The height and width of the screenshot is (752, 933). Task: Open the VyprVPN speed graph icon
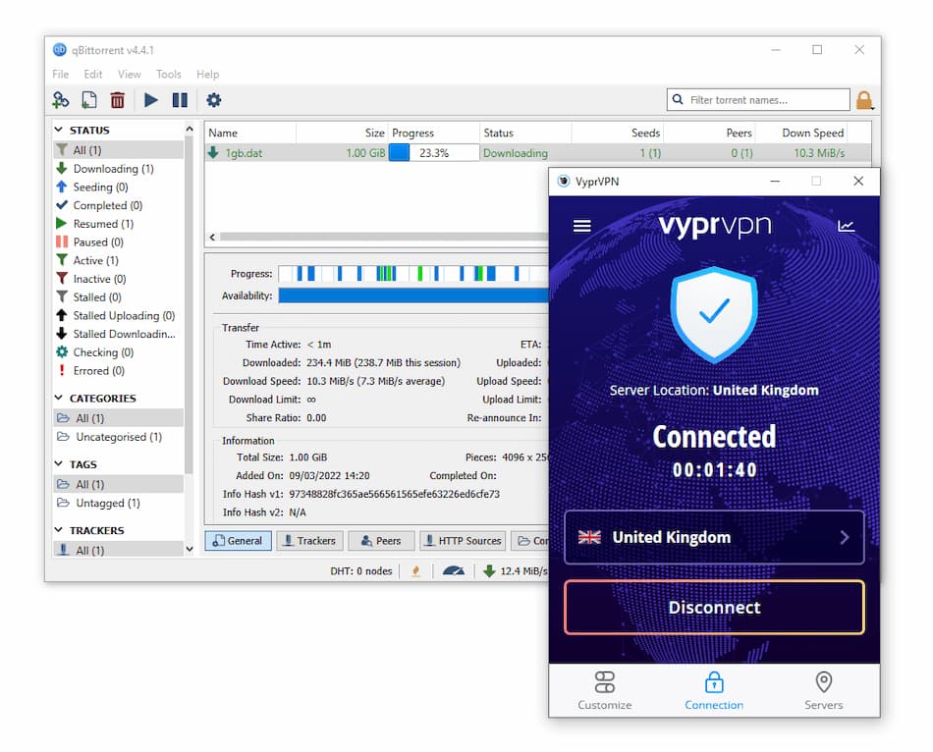pyautogui.click(x=846, y=225)
